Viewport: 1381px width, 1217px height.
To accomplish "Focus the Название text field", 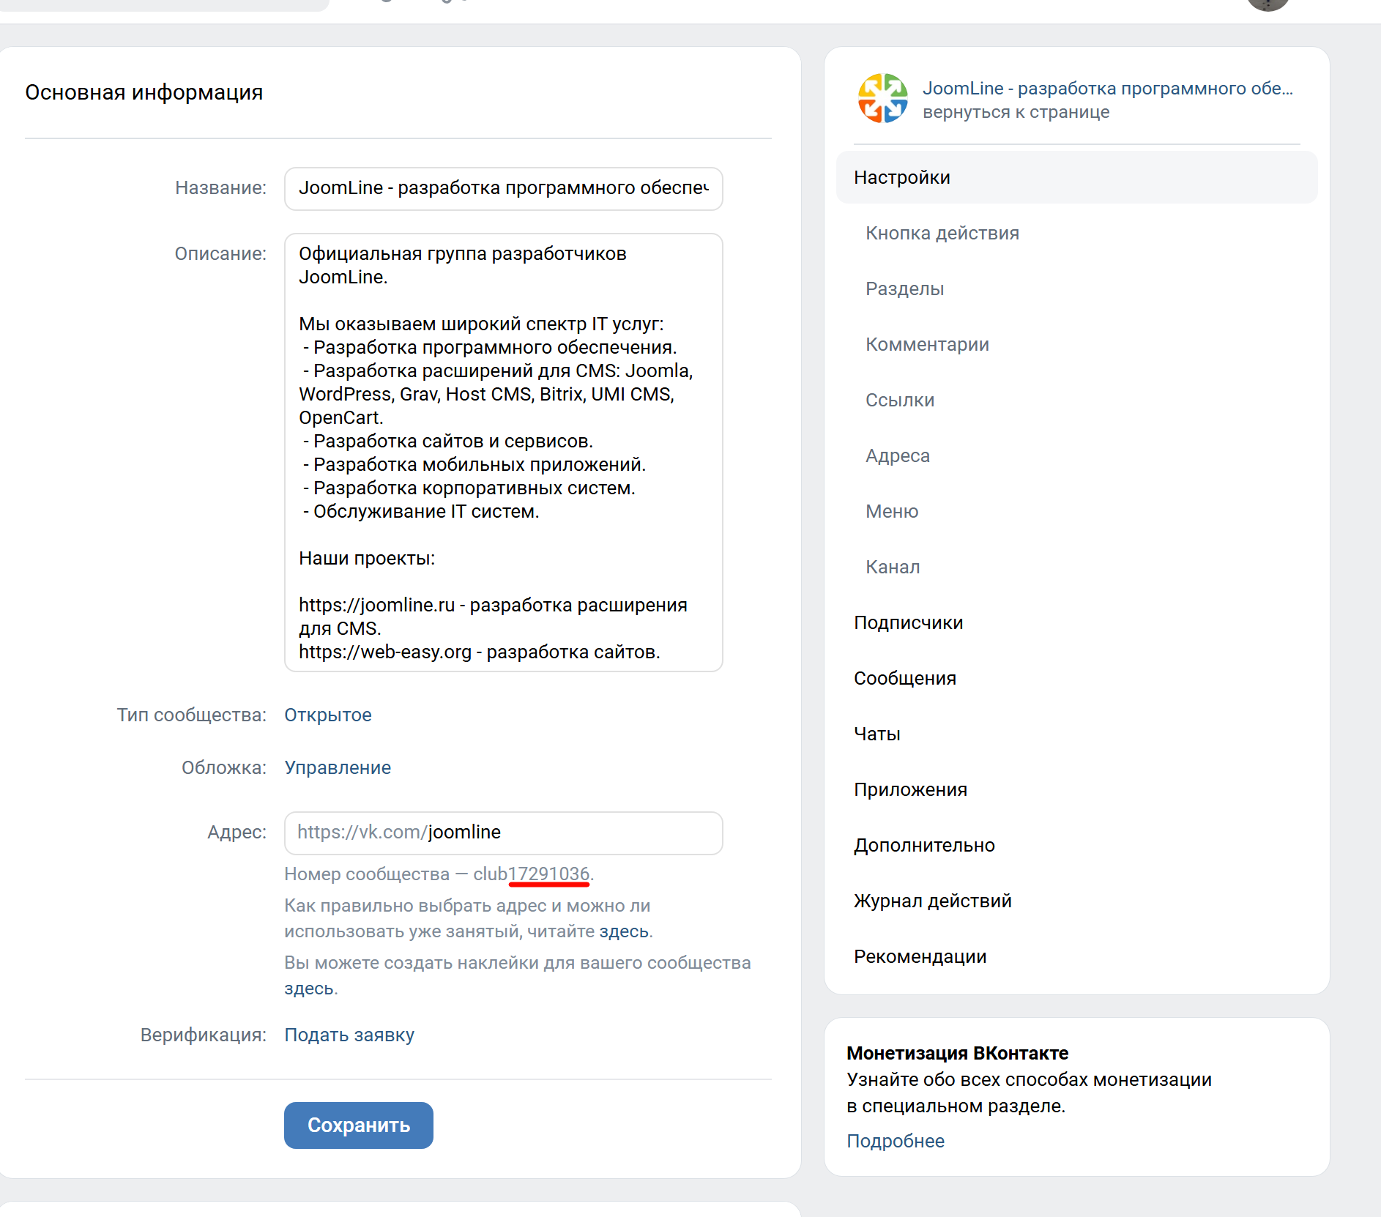I will click(x=503, y=189).
